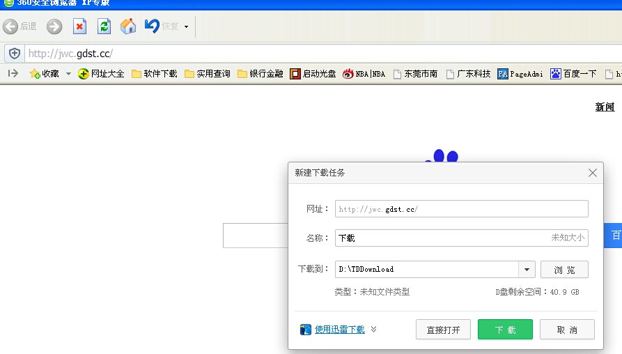The width and height of the screenshot is (622, 354).
Task: Open the 软件下载 bookmark folder
Action: 154,74
